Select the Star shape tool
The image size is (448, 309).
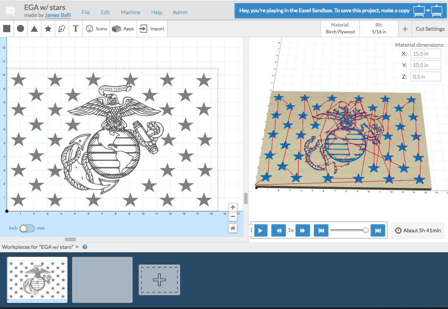[48, 29]
